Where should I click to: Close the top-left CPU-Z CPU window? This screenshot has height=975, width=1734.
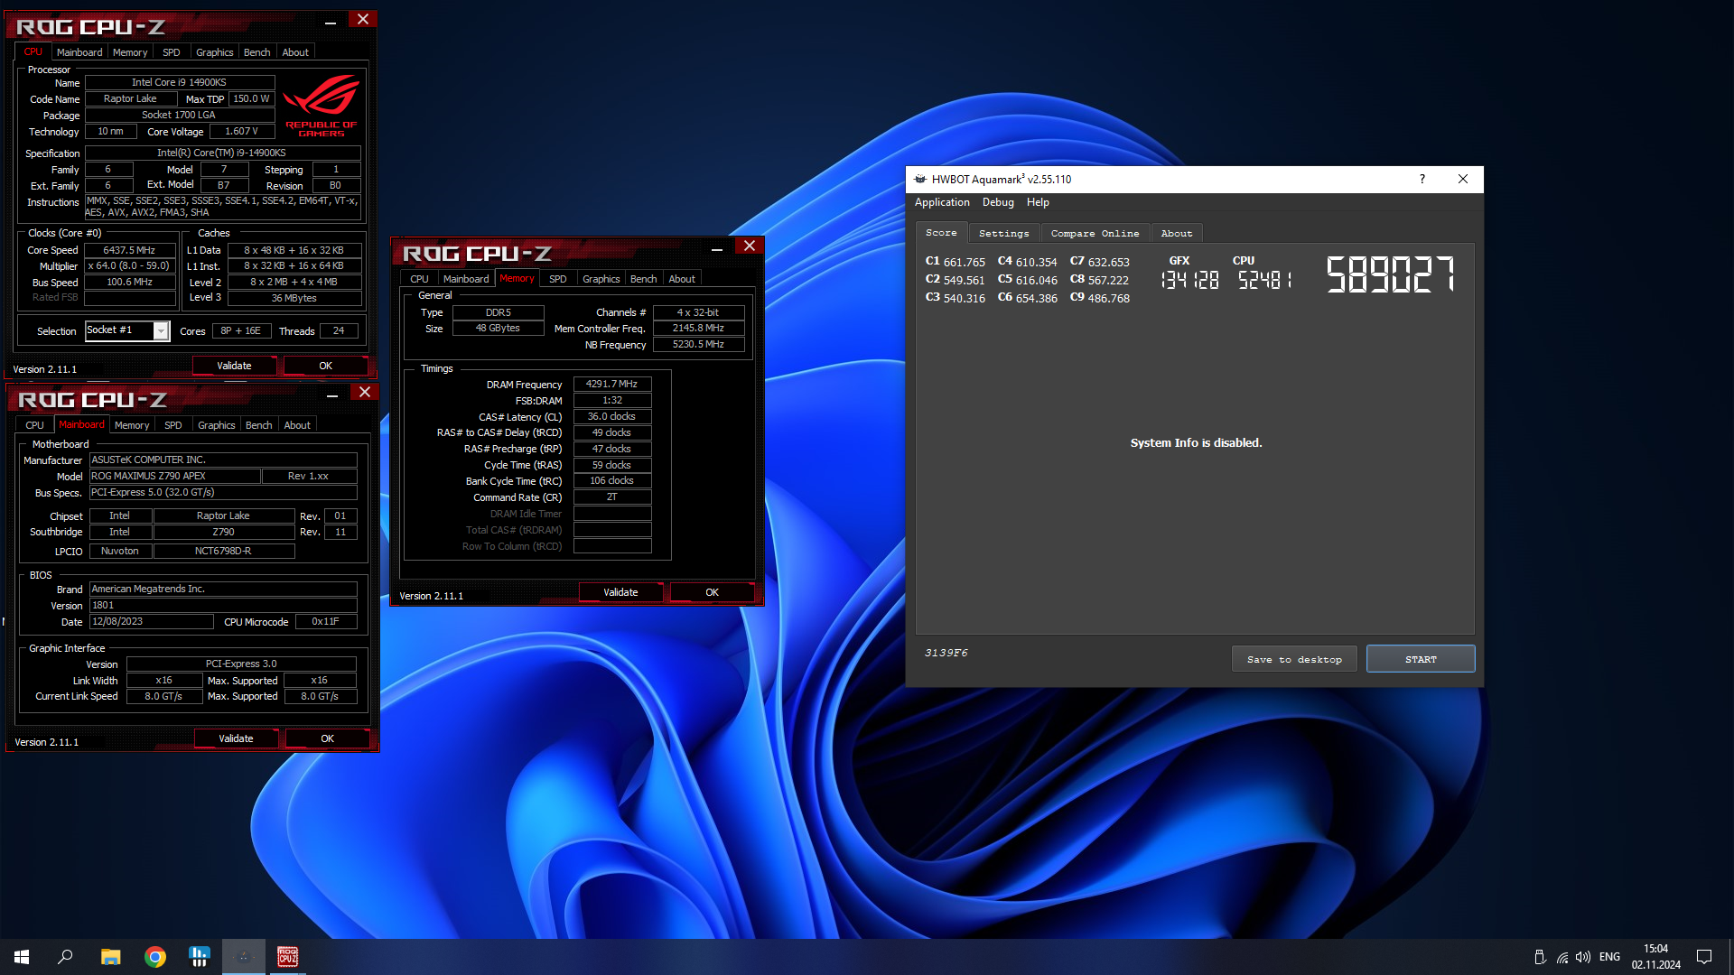click(x=363, y=20)
